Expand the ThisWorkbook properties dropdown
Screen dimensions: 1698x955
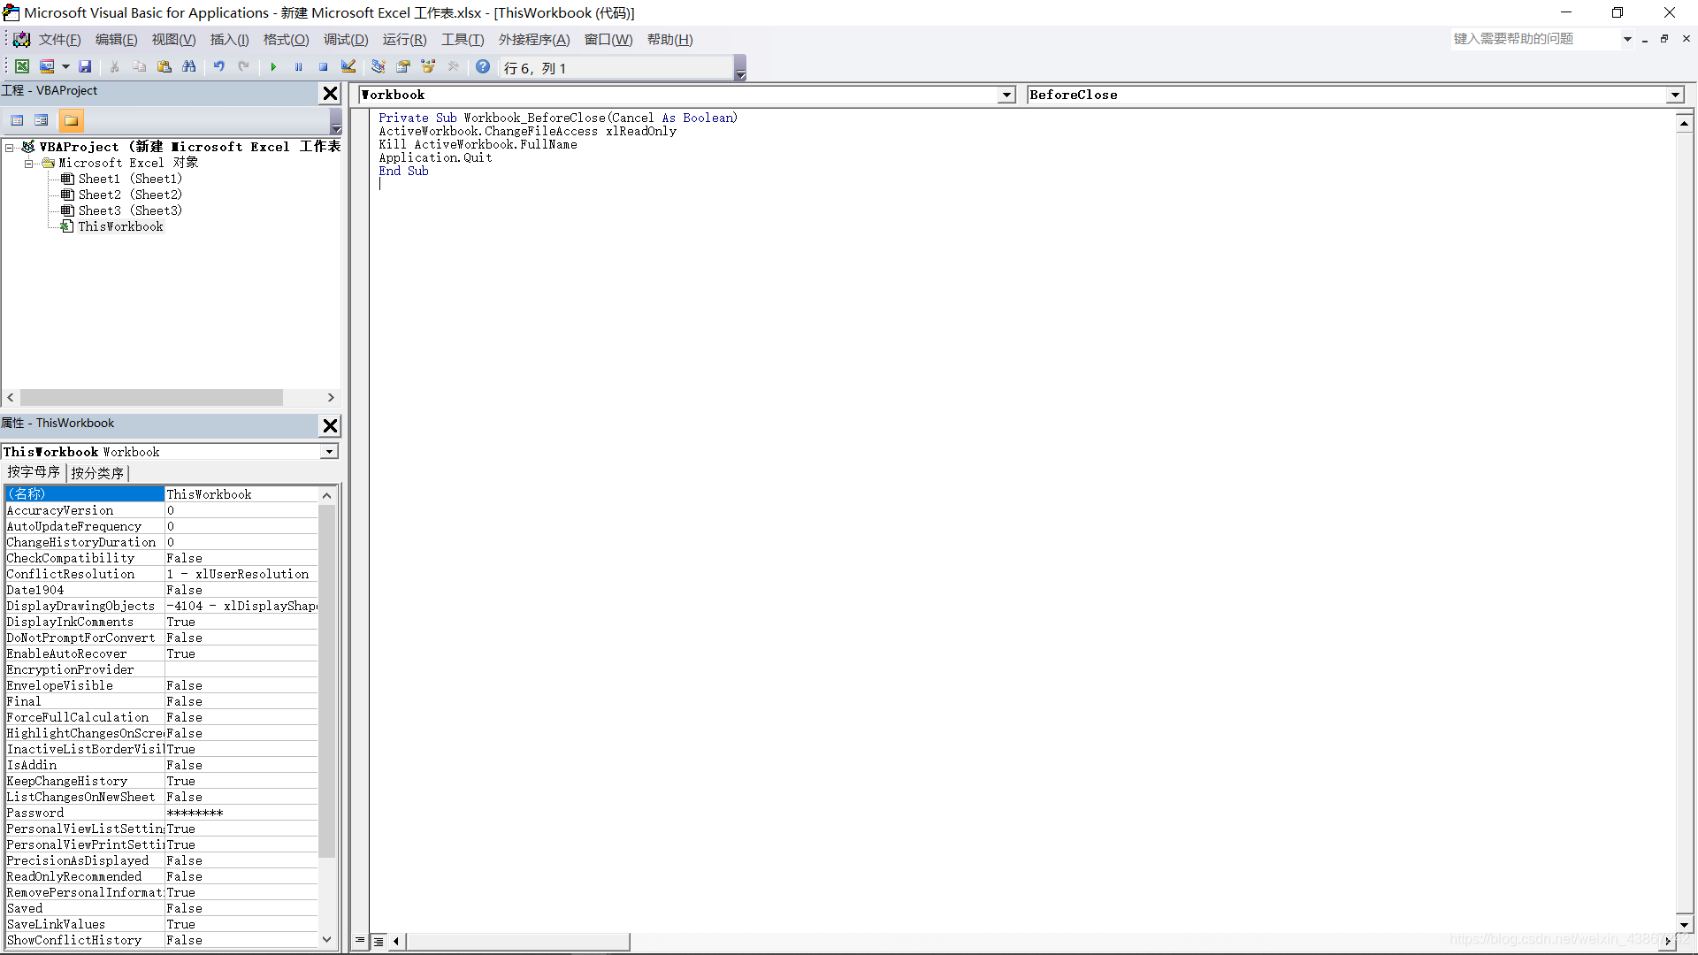330,453
